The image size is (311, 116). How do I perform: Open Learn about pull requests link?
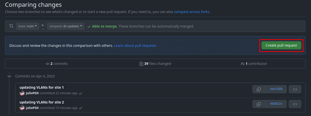tap(135, 46)
